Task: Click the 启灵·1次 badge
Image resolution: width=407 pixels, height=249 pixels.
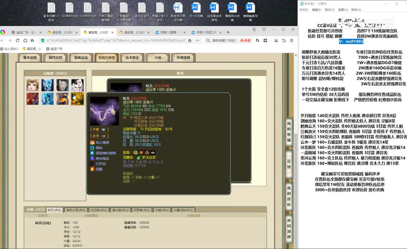Action: [x=99, y=136]
